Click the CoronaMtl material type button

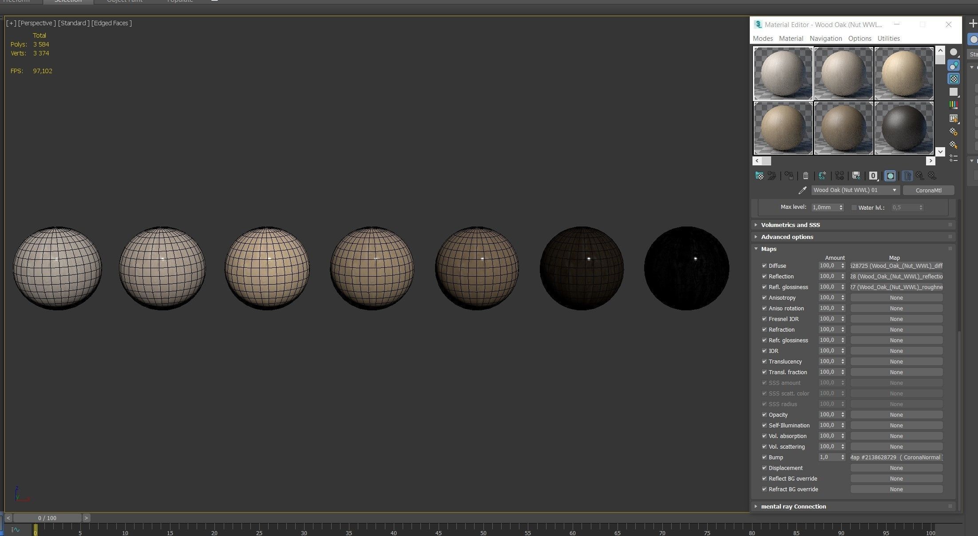point(928,190)
